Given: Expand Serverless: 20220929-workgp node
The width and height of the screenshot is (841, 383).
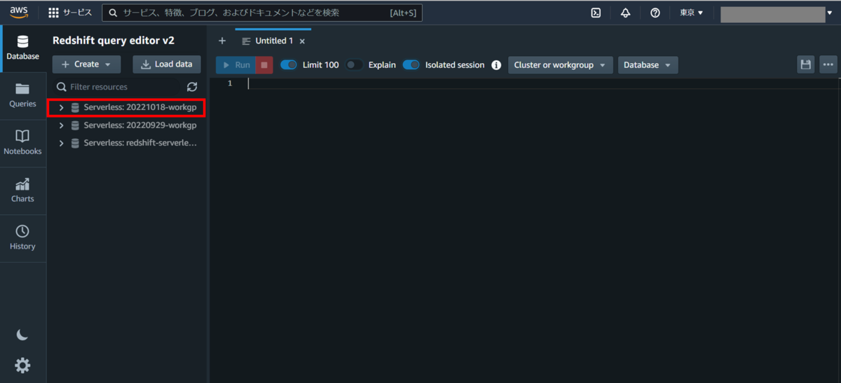Looking at the screenshot, I should click(62, 125).
